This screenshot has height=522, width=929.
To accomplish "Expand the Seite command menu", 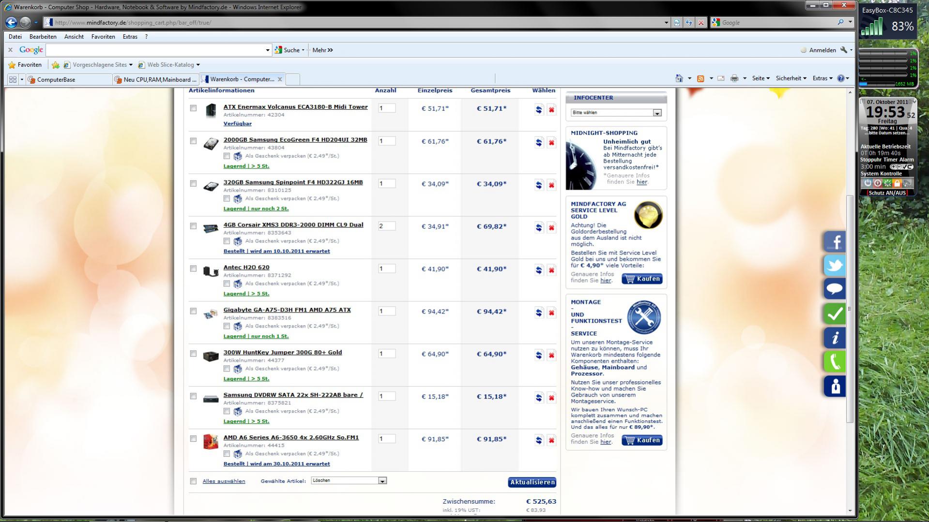I will [761, 78].
